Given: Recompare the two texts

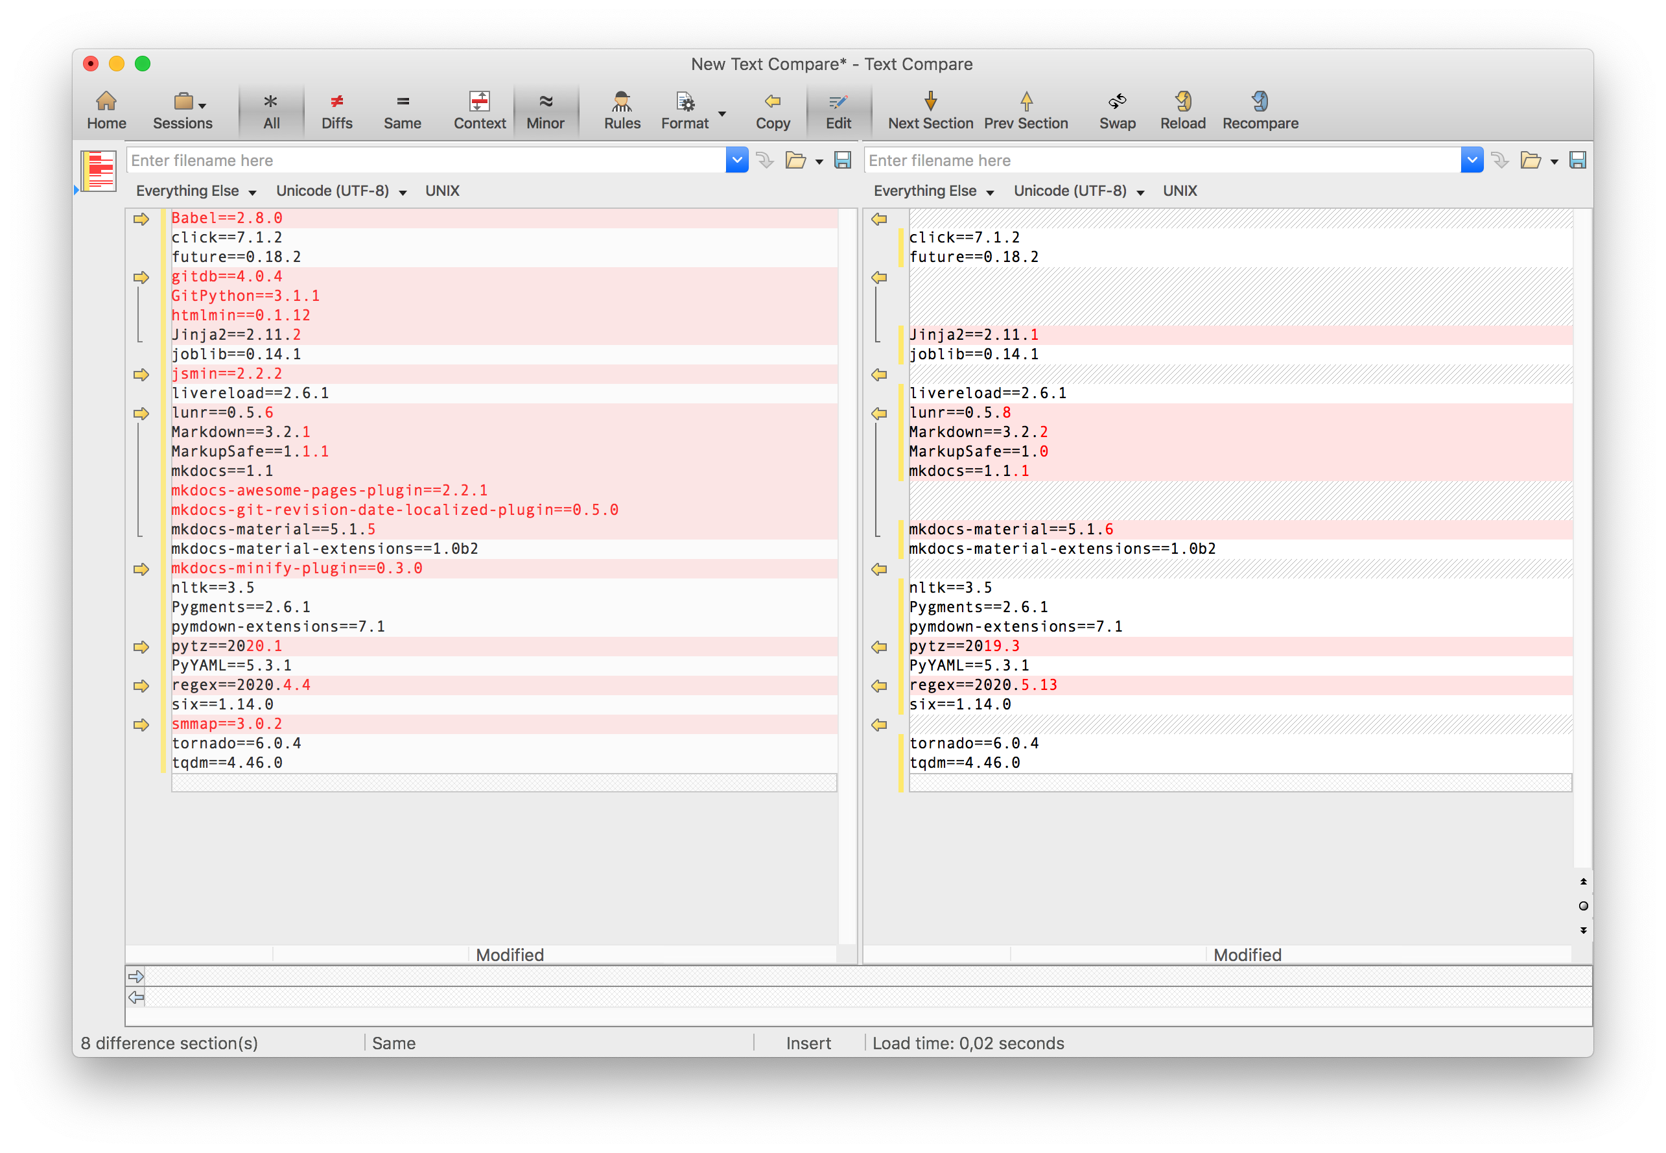Looking at the screenshot, I should tap(1260, 110).
